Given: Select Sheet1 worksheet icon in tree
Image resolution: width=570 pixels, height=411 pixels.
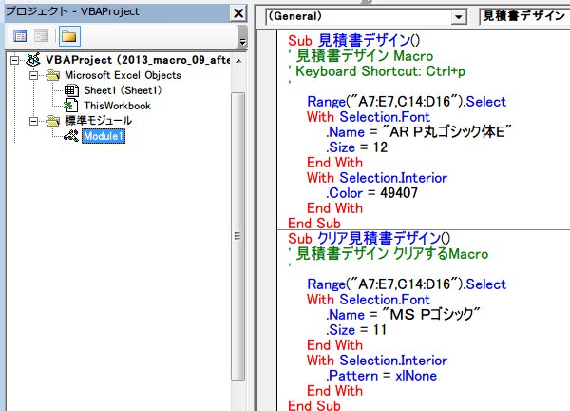Looking at the screenshot, I should [x=70, y=90].
